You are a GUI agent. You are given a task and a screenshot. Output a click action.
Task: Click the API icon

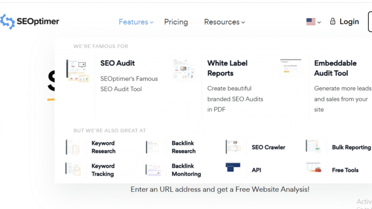(x=233, y=167)
